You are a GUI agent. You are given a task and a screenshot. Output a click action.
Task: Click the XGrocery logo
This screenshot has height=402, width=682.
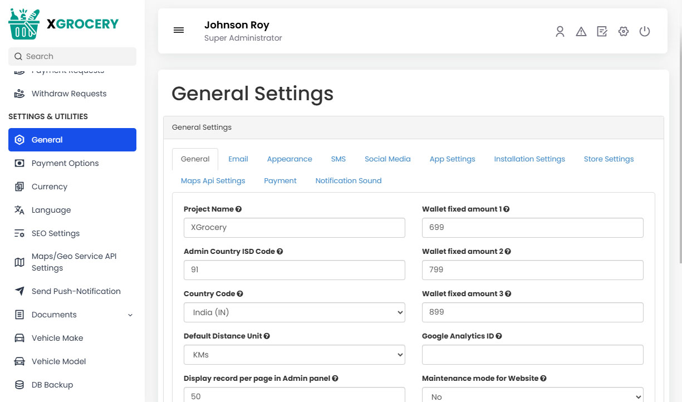[x=63, y=23]
